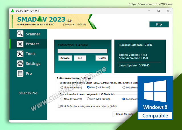182x130 pixels.
Task: Click the key input field under Protection is Active
Action: click(x=82, y=51)
